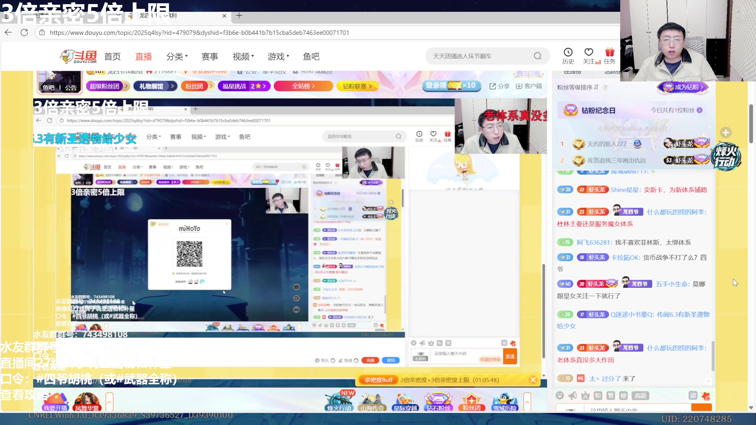The width and height of the screenshot is (756, 425).
Task: Click the 分享 share link
Action: pyautogui.click(x=500, y=86)
